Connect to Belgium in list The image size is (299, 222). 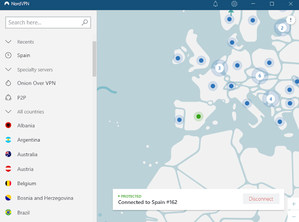pos(26,184)
